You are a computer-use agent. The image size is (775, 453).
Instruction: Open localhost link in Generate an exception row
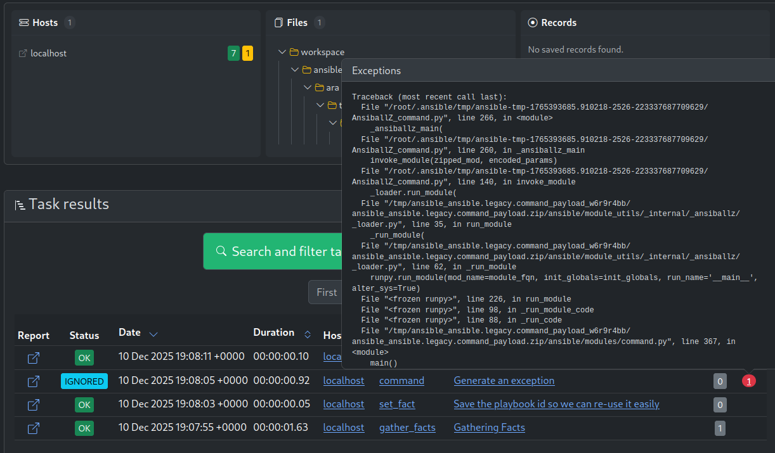pos(344,381)
